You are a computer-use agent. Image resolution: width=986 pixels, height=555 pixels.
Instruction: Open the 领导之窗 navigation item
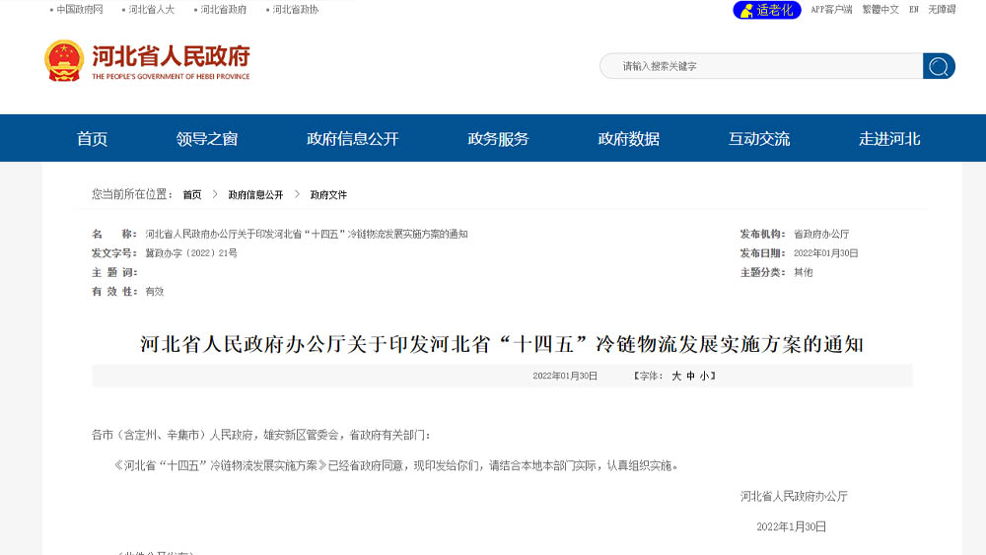[x=207, y=139]
